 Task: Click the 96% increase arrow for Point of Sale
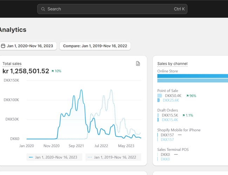point(188,96)
